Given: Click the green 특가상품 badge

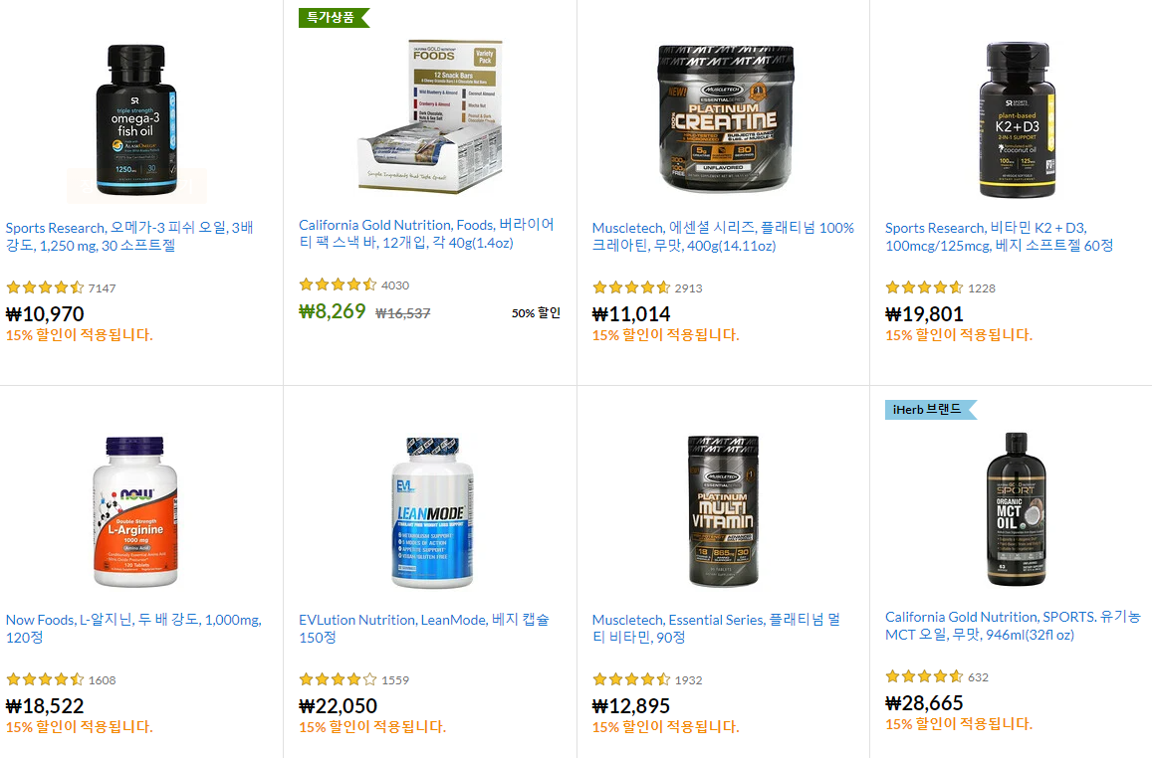Looking at the screenshot, I should tap(334, 17).
